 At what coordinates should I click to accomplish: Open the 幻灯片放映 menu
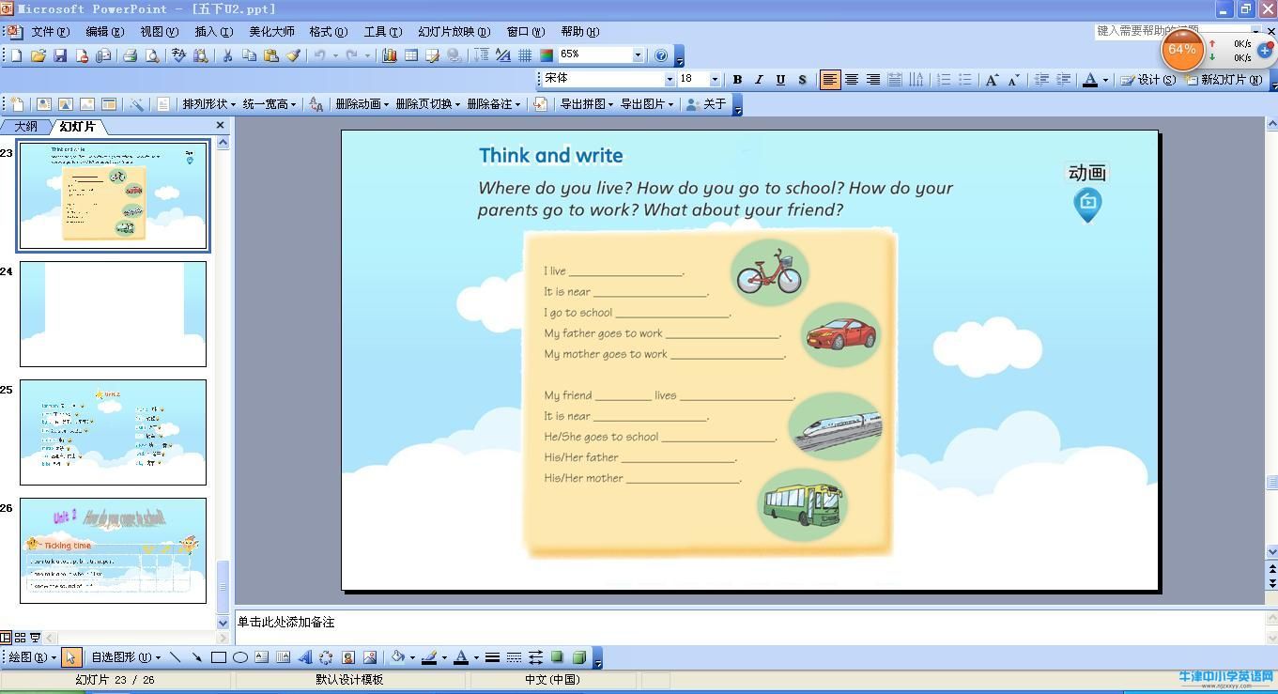(454, 32)
